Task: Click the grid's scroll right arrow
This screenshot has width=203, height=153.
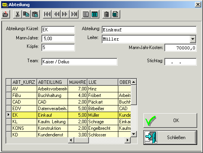Action: click(128, 140)
